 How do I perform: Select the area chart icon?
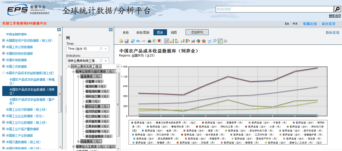point(193,41)
